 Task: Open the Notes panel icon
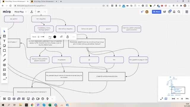click(x=187, y=12)
